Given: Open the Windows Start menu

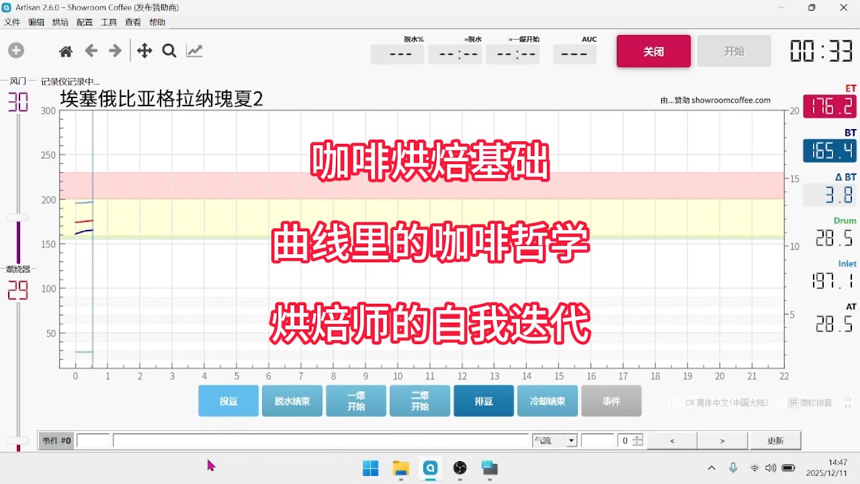Looking at the screenshot, I should 371,468.
